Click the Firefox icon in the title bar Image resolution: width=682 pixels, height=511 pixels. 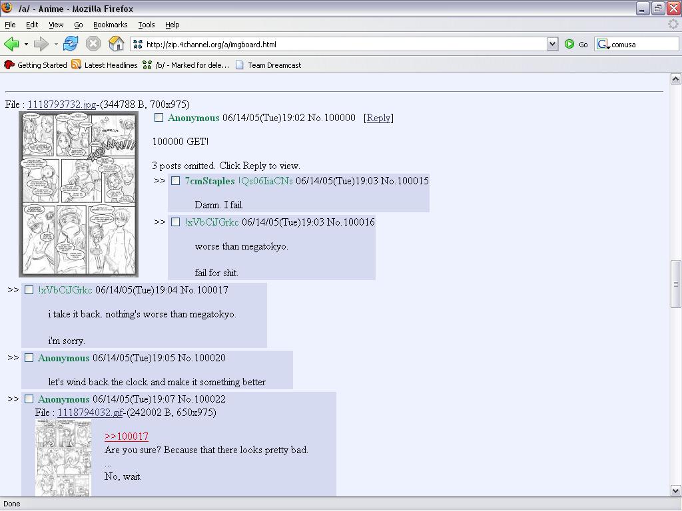(x=7, y=8)
